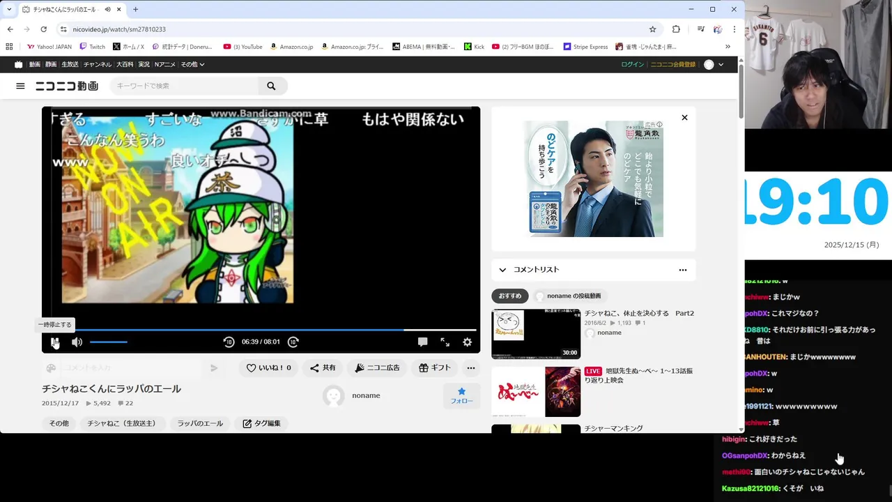Open comment color palette icon
Screen dimensions: 892x502
pyautogui.click(x=51, y=368)
